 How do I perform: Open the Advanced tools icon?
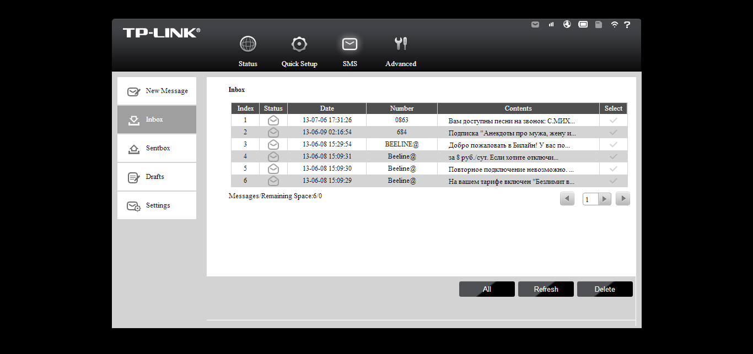coord(401,44)
